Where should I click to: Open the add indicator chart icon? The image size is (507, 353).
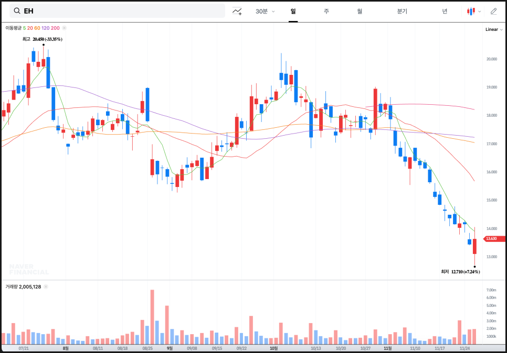[x=237, y=11]
